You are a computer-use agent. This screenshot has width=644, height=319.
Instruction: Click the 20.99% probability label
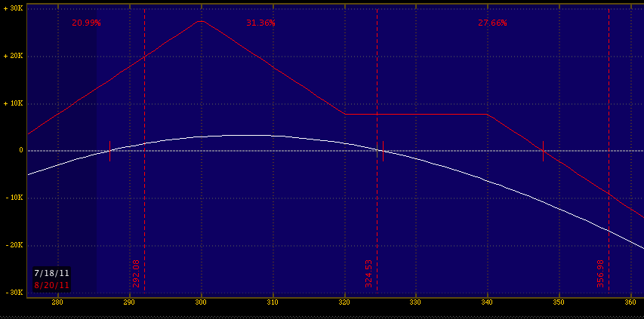point(86,23)
